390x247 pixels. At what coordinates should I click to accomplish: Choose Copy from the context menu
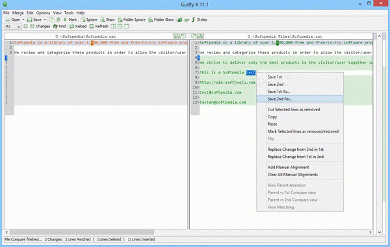point(300,117)
